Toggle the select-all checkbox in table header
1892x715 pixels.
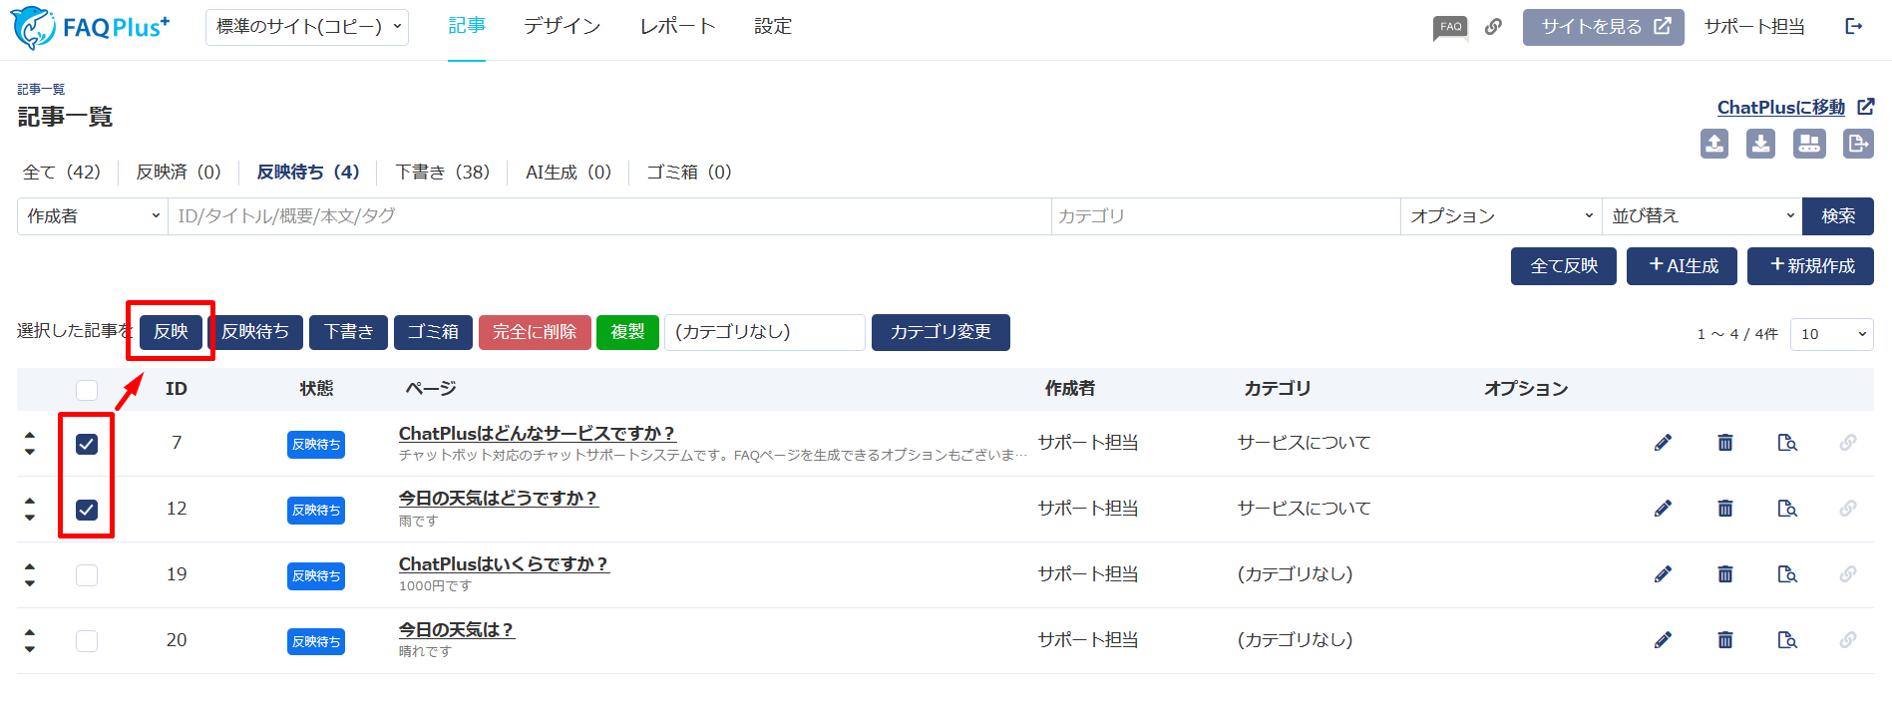pyautogui.click(x=87, y=390)
